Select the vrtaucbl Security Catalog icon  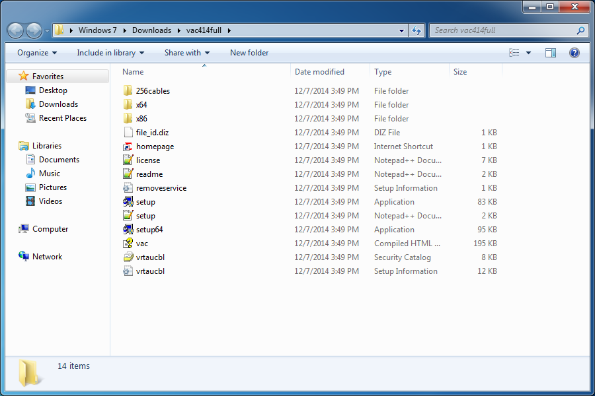click(128, 257)
